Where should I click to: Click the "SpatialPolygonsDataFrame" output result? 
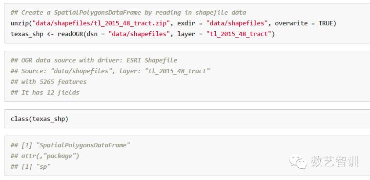83,145
